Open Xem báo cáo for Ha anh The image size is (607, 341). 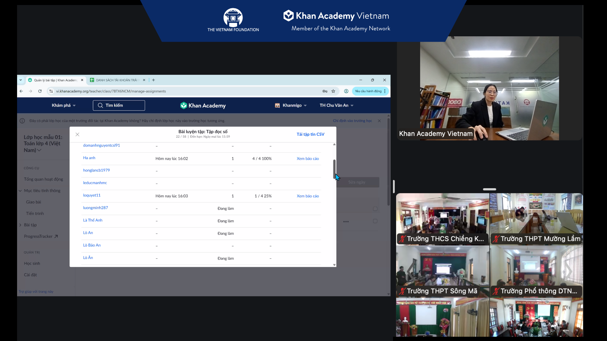(308, 159)
